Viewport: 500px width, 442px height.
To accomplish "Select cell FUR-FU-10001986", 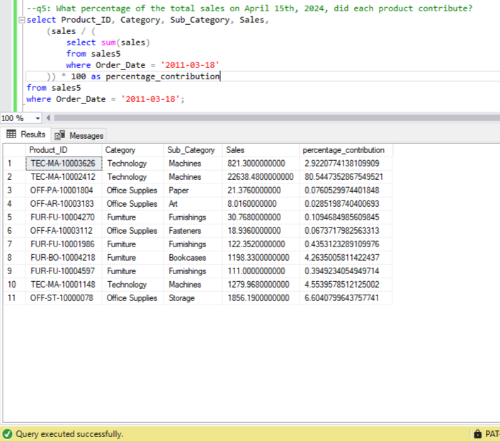I will (64, 244).
